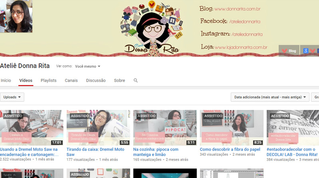Open Como descobrir a fibra do papel link
The image size is (319, 178).
(230, 149)
